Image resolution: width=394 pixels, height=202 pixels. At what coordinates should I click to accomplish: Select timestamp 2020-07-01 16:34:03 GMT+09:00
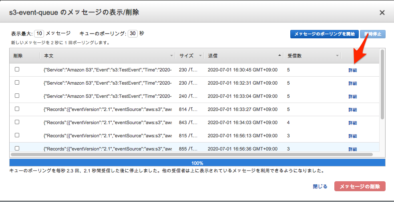(x=243, y=123)
